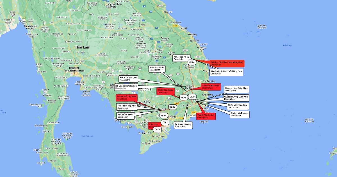
Task: Click the red Đại Học Cần Thơ callout
Action: pyautogui.click(x=227, y=63)
